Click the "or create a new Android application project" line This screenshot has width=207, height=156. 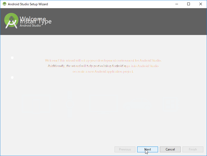(x=103, y=72)
